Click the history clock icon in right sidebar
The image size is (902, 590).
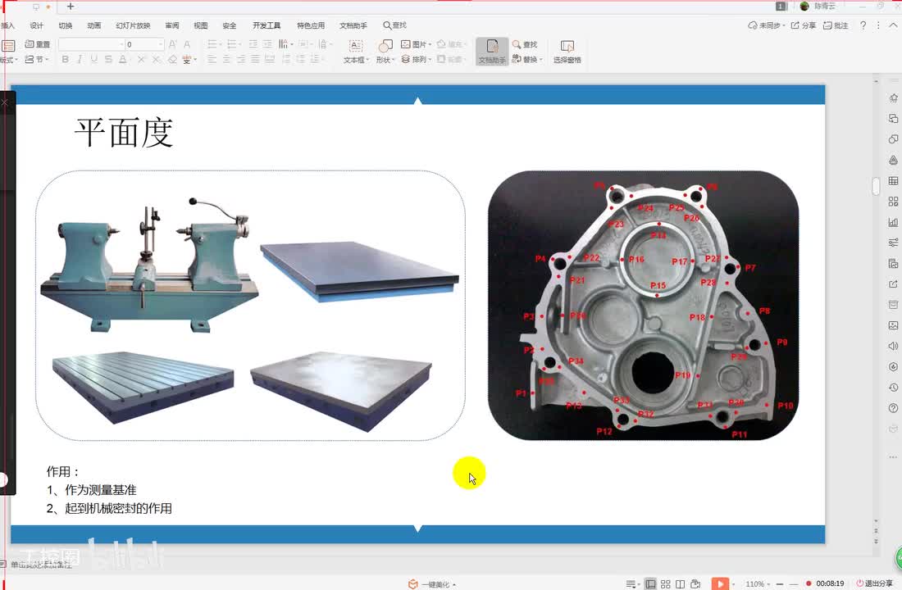[x=893, y=388]
